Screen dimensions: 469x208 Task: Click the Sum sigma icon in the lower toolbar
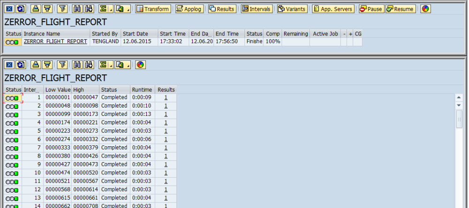pos(104,65)
